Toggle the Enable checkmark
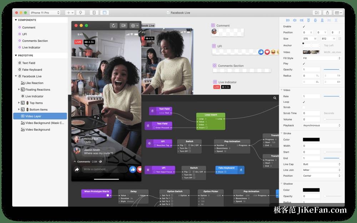This screenshot has height=223, width=357. pos(304,27)
